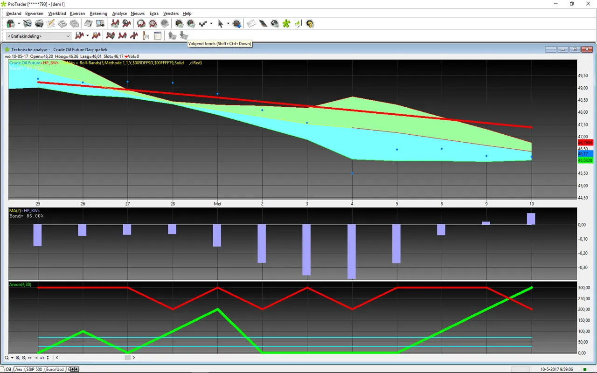This screenshot has width=597, height=373.
Task: Click the dotted pattern toolbar icon
Action: tap(203, 23)
